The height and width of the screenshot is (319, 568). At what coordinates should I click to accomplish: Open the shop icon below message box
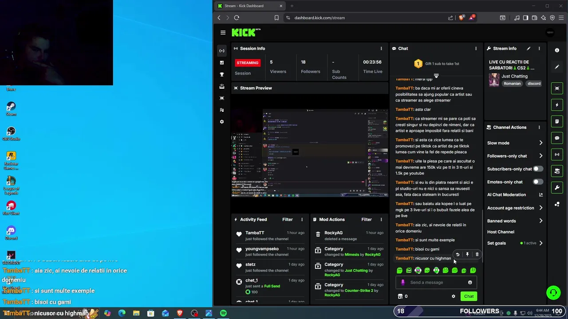(400, 296)
